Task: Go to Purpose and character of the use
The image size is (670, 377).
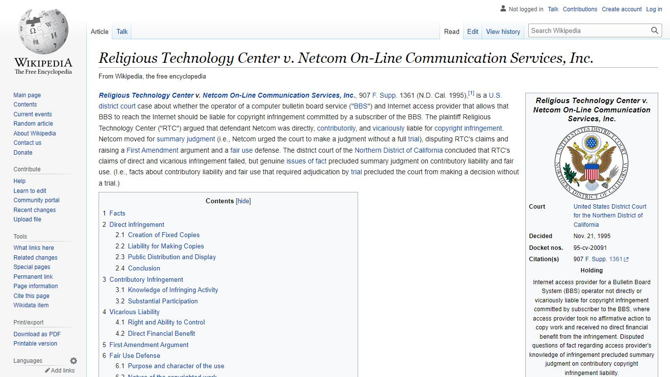Action: pyautogui.click(x=176, y=366)
